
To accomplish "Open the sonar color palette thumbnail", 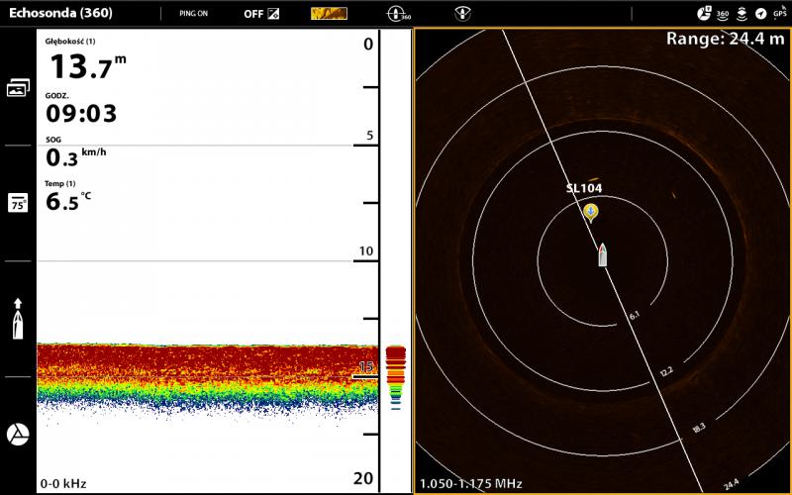I will click(329, 14).
